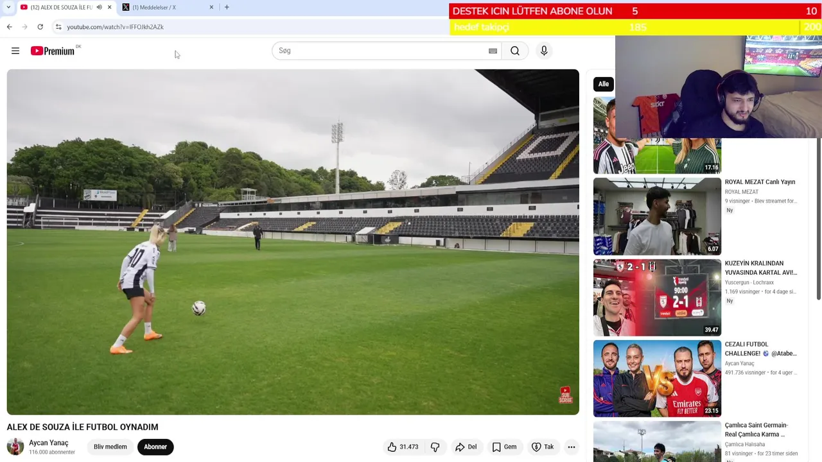822x462 pixels.
Task: Share the video via Del button
Action: pos(466,447)
